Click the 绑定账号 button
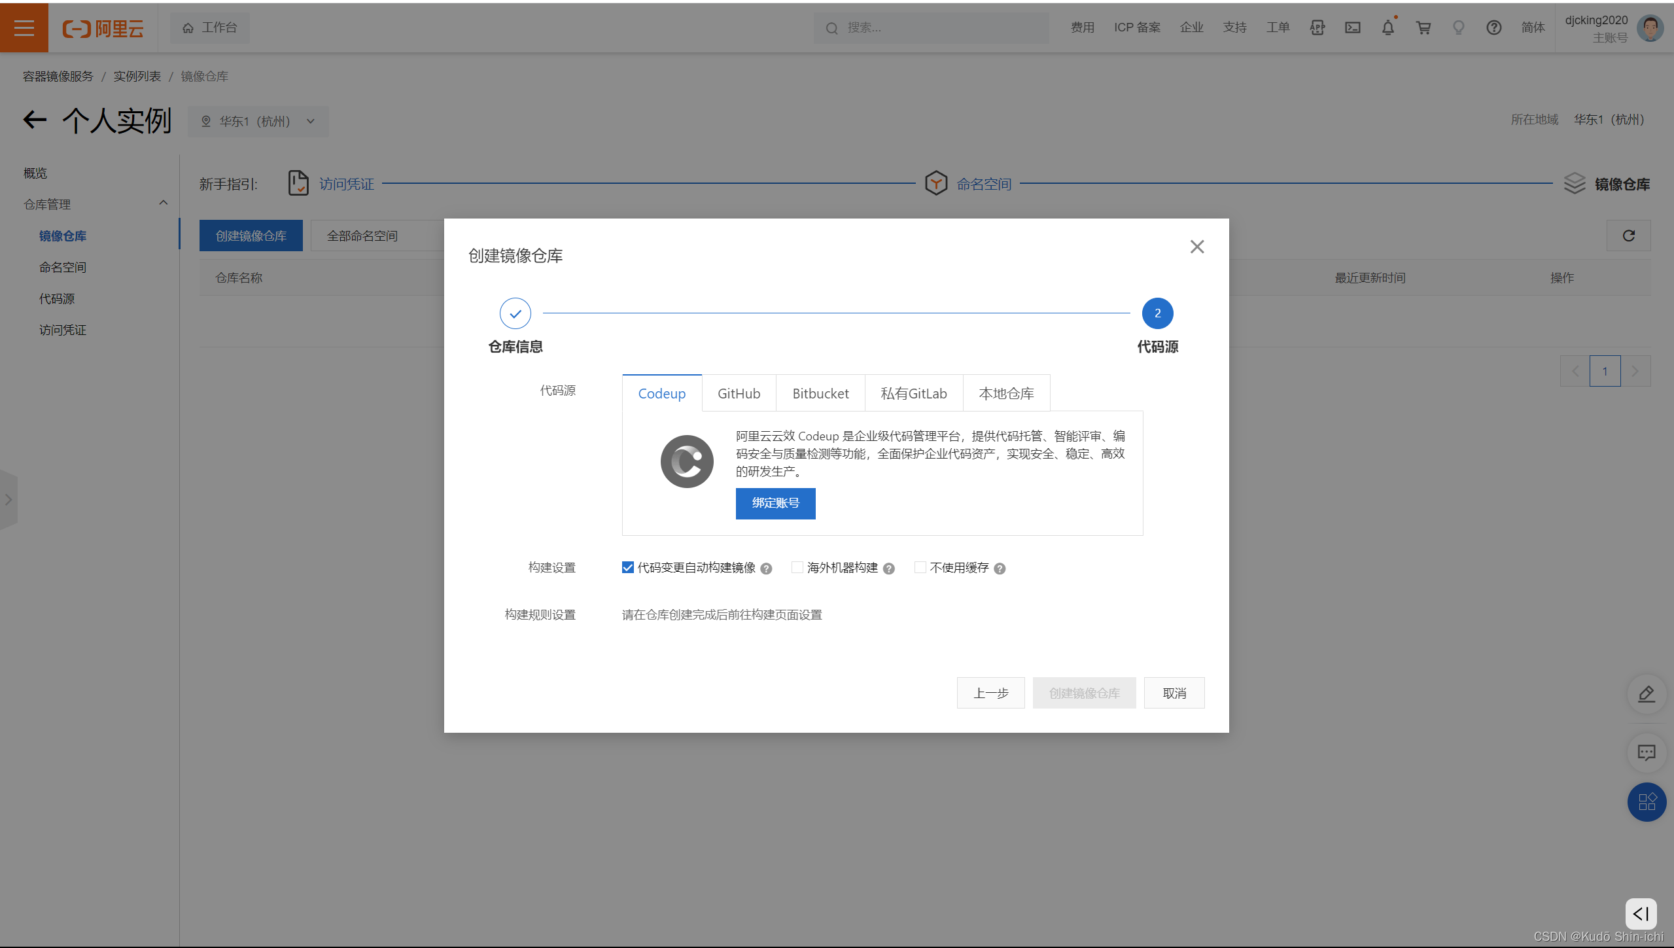 776,503
